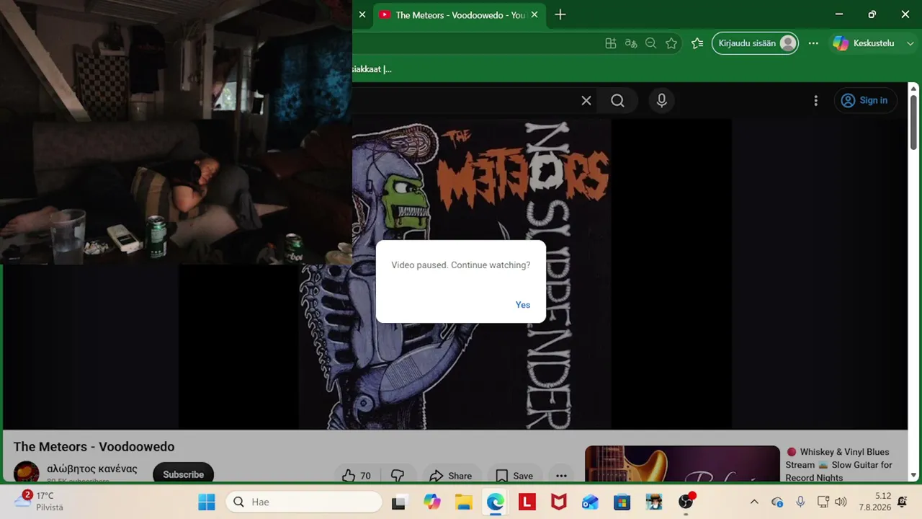922x519 pixels.
Task: Open the clock and calendar flyout
Action: coord(874,502)
